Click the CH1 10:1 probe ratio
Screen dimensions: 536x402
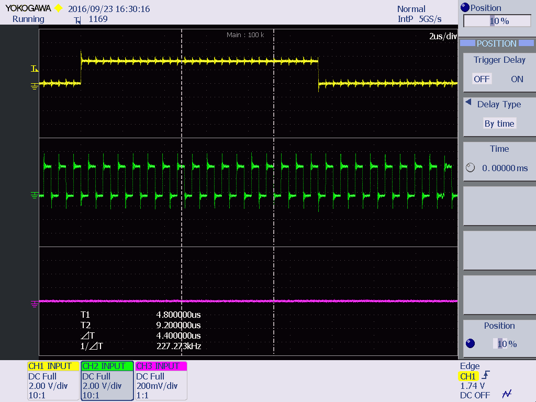tap(37, 396)
